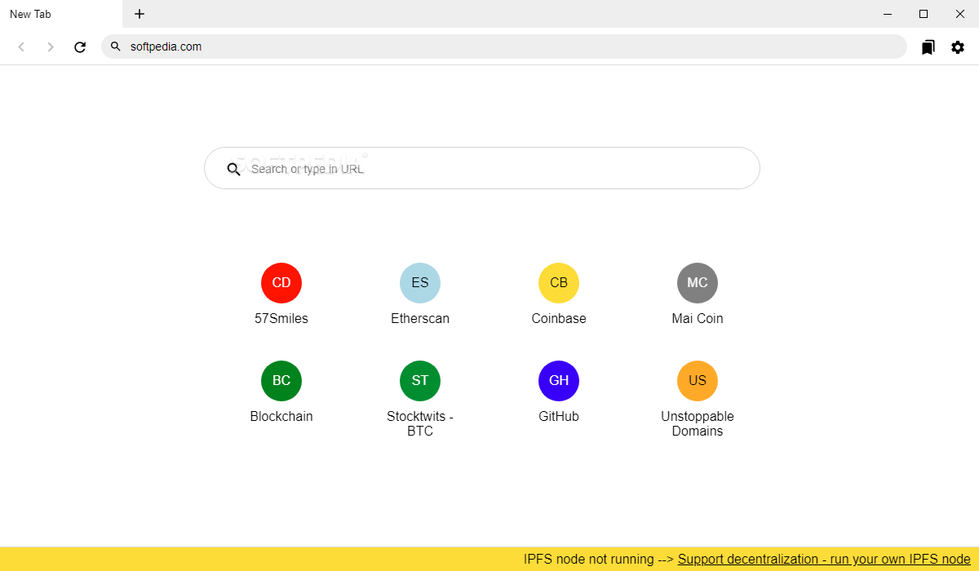Open a new tab with plus button
Screen dimensions: 979x571
(x=140, y=14)
